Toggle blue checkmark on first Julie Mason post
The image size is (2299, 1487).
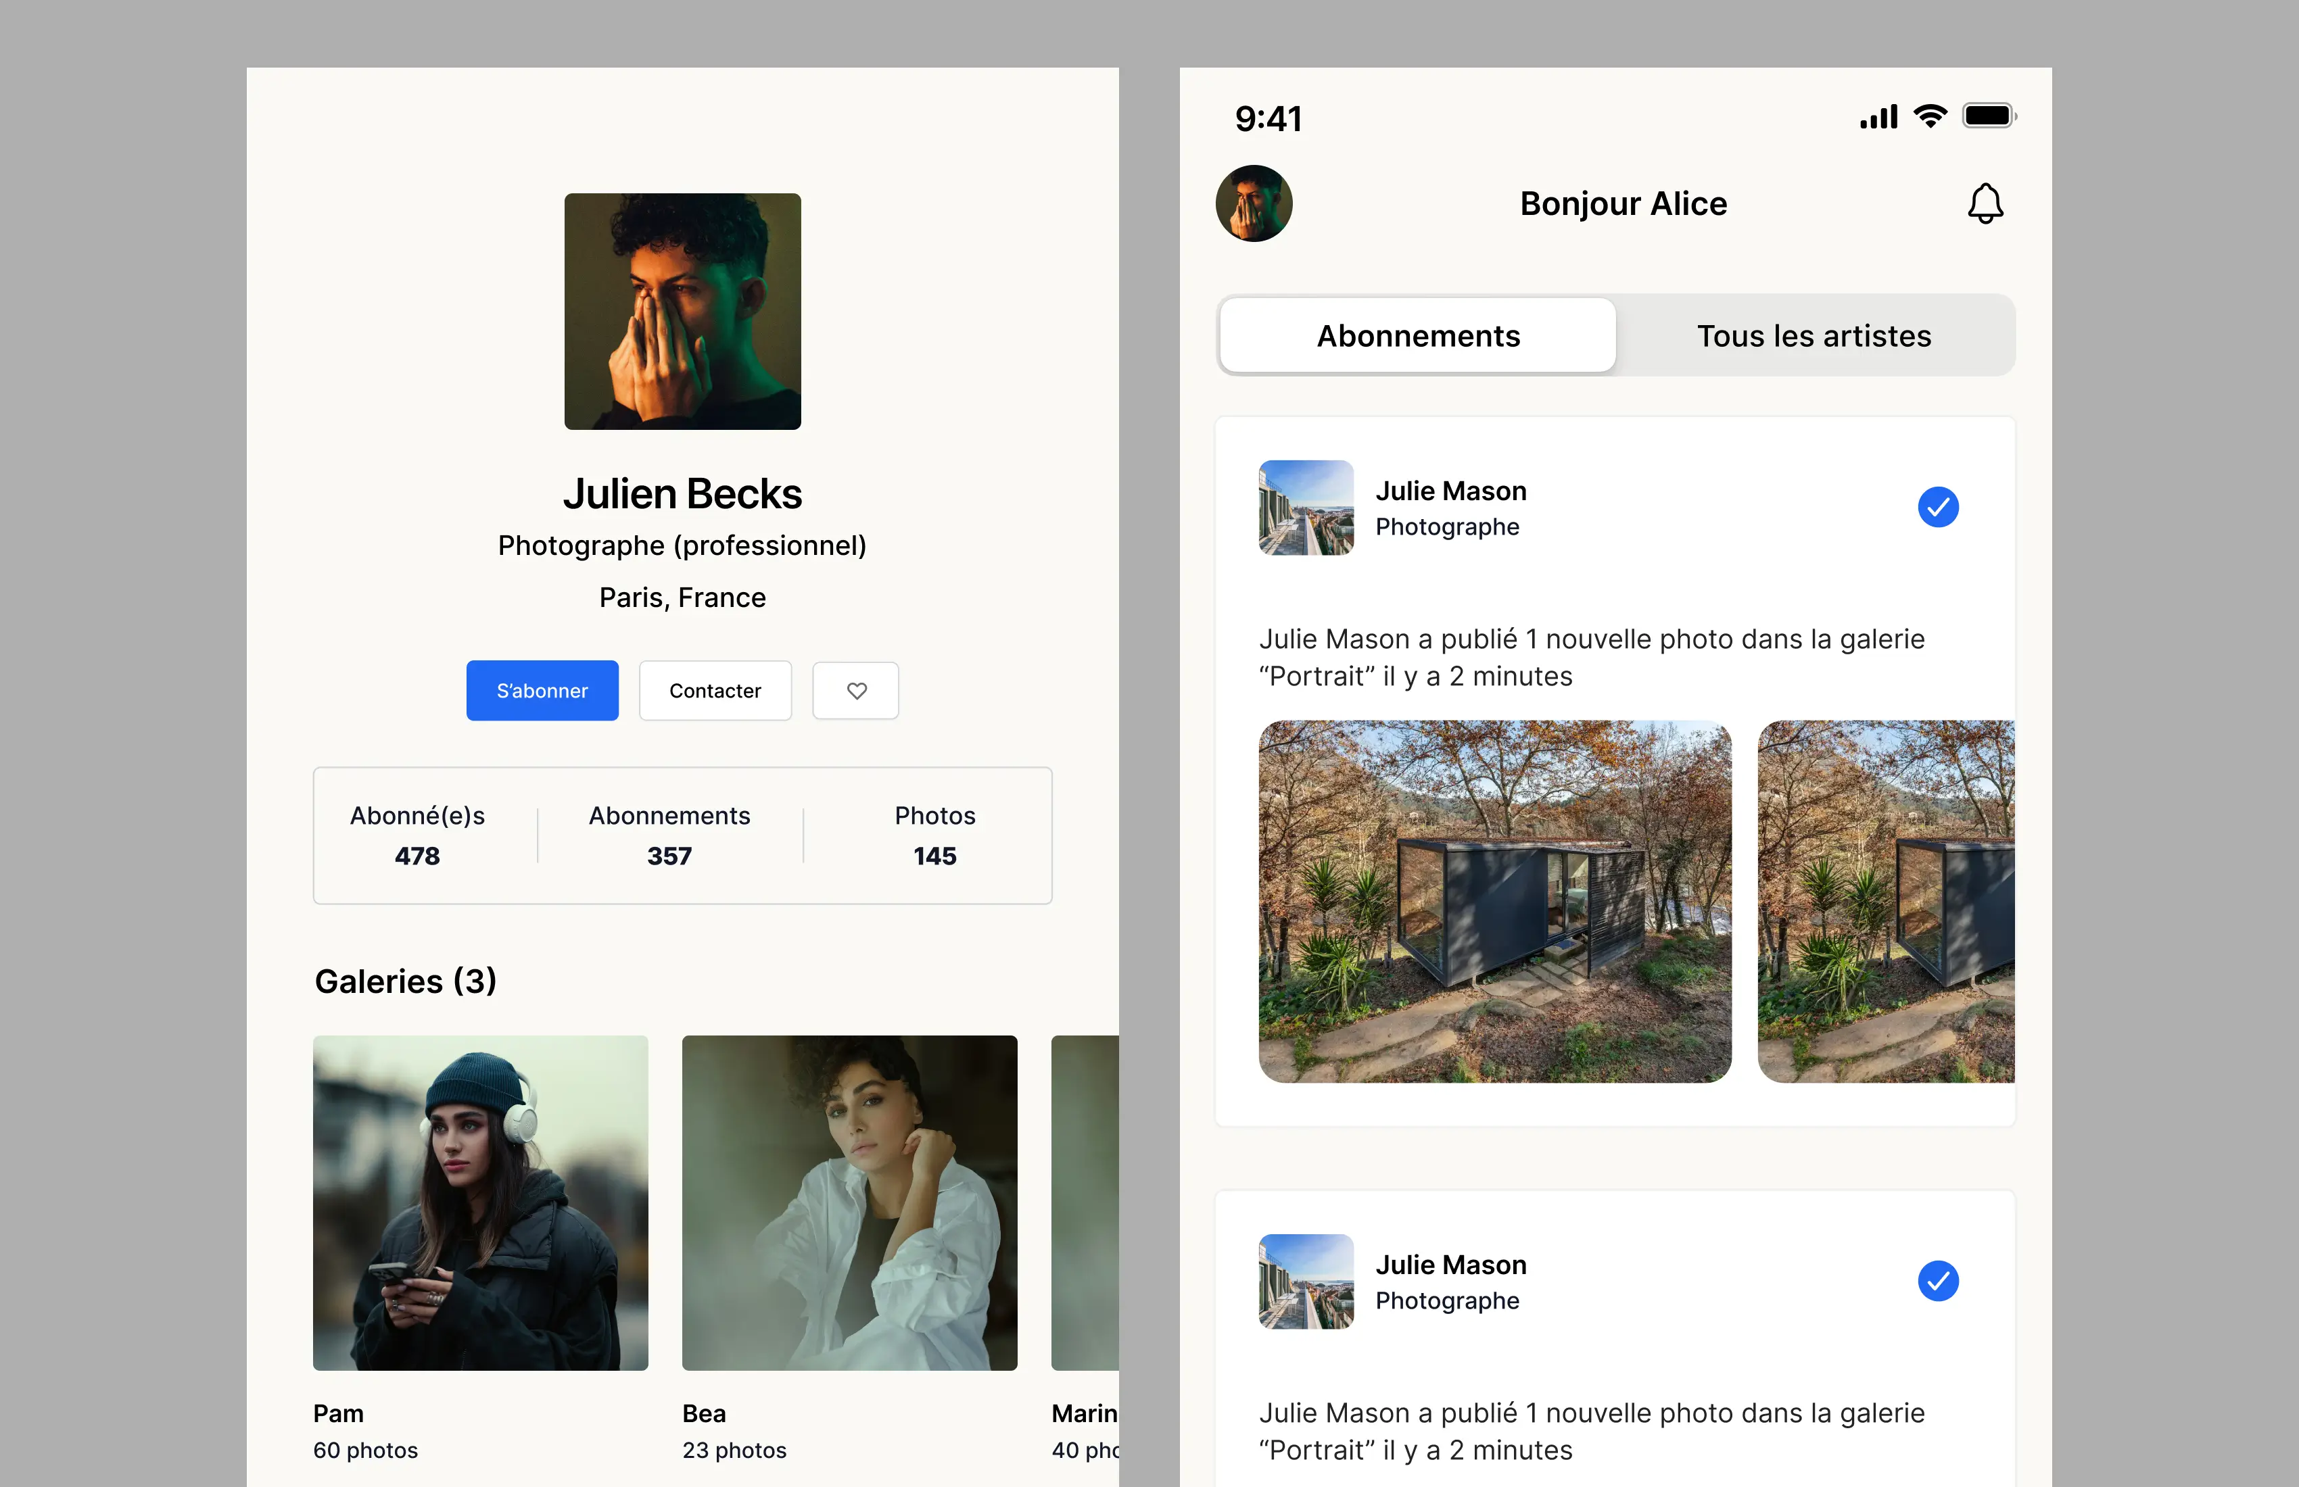[x=1938, y=507]
